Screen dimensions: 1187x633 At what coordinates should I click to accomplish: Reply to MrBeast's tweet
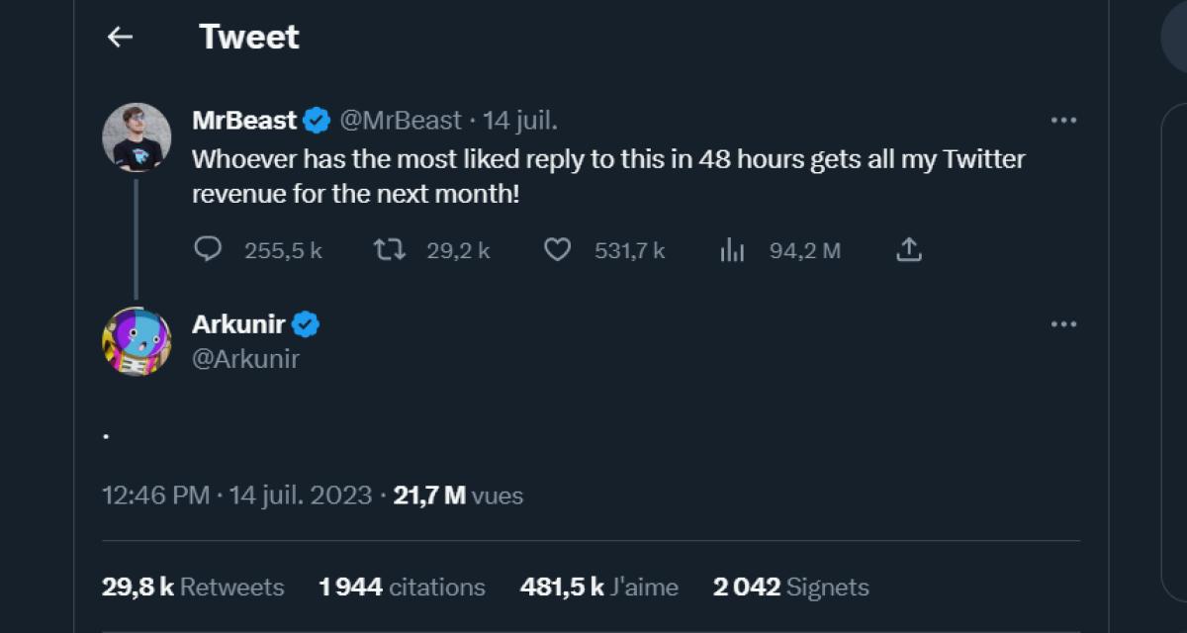pos(208,250)
